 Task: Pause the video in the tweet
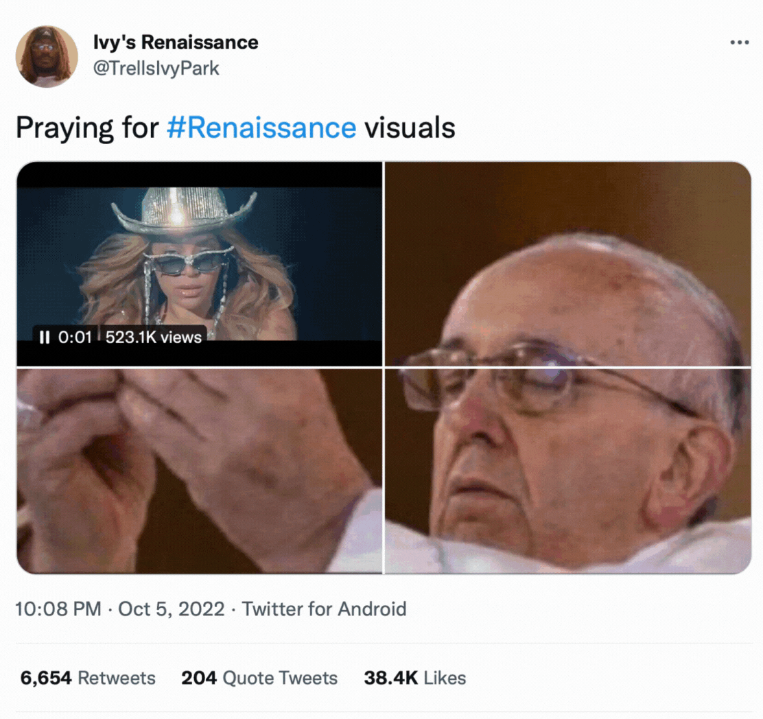click(45, 337)
